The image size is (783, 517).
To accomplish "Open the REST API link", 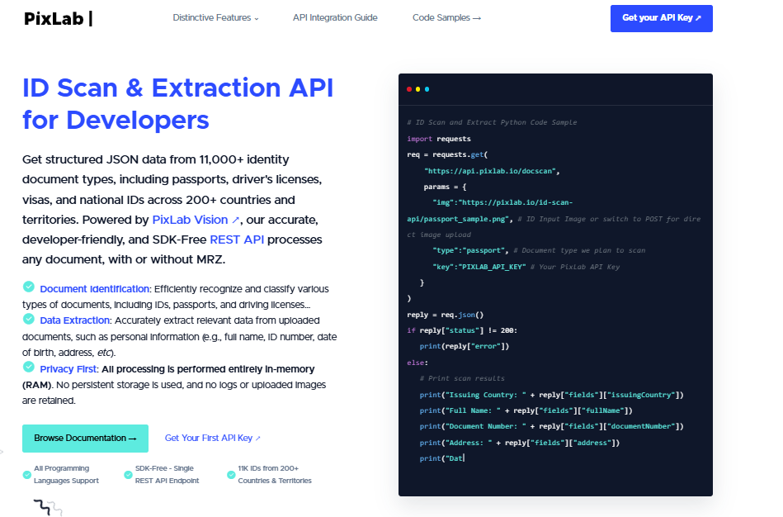I will click(x=237, y=240).
